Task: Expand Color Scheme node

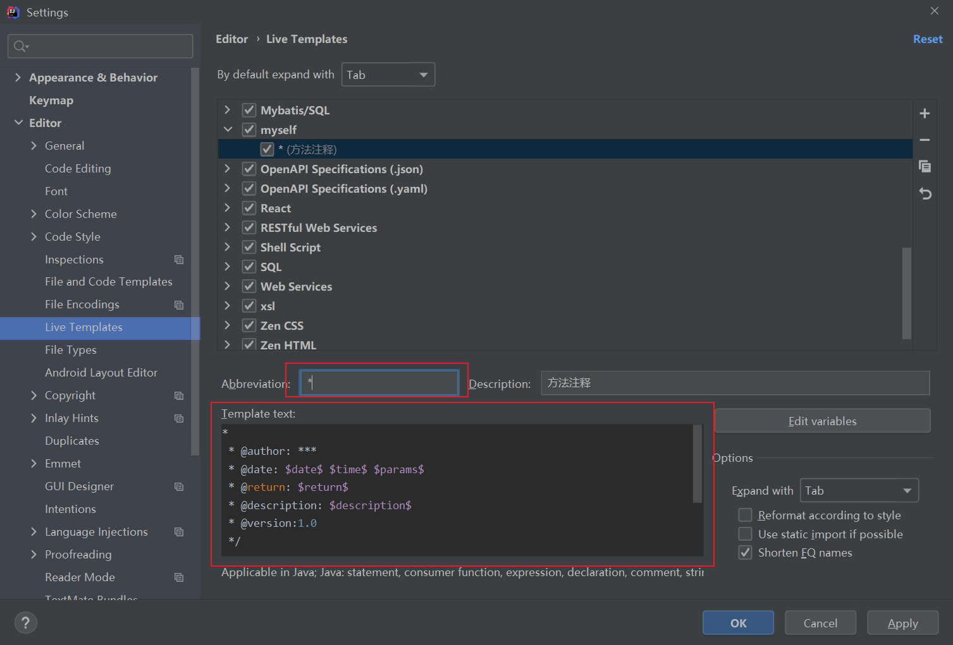Action: pyautogui.click(x=34, y=214)
